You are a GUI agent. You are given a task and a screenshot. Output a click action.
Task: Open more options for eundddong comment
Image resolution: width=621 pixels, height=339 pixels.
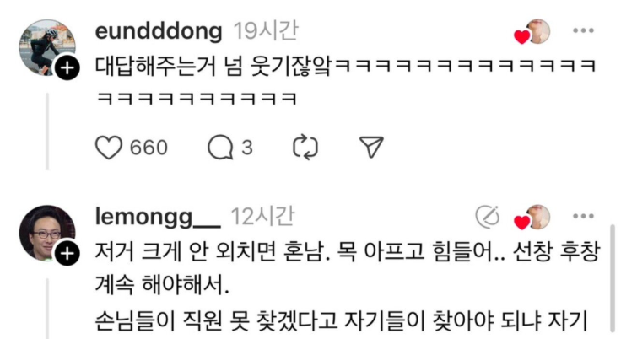(583, 30)
